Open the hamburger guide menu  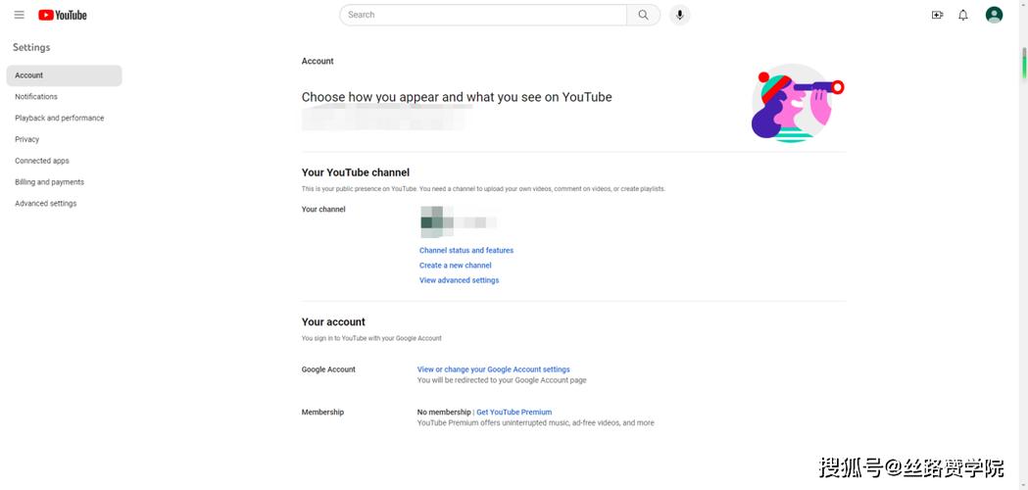tap(19, 15)
